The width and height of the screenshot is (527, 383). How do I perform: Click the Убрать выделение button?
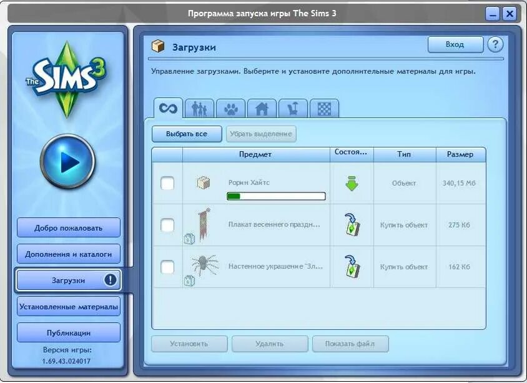pyautogui.click(x=261, y=134)
